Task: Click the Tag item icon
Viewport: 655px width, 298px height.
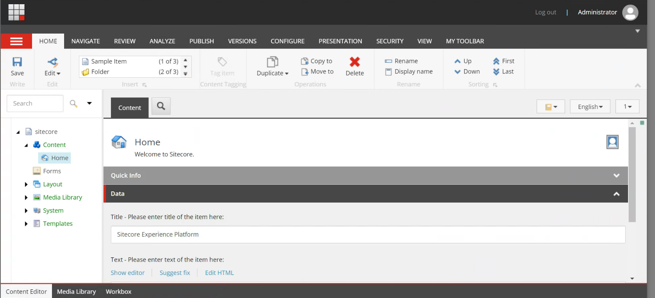Action: tap(222, 62)
